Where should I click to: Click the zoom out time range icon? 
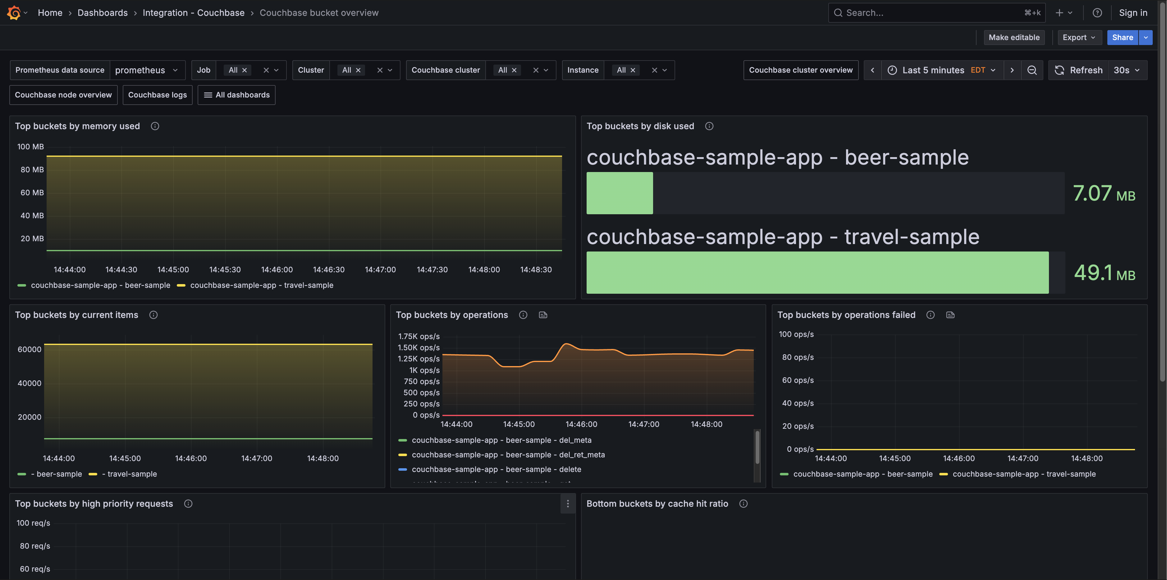click(1032, 70)
